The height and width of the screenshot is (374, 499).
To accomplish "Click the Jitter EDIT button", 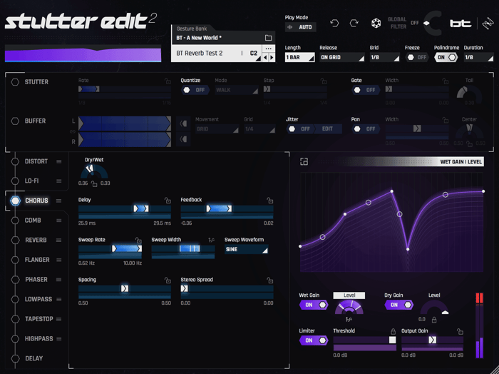I will pyautogui.click(x=328, y=129).
